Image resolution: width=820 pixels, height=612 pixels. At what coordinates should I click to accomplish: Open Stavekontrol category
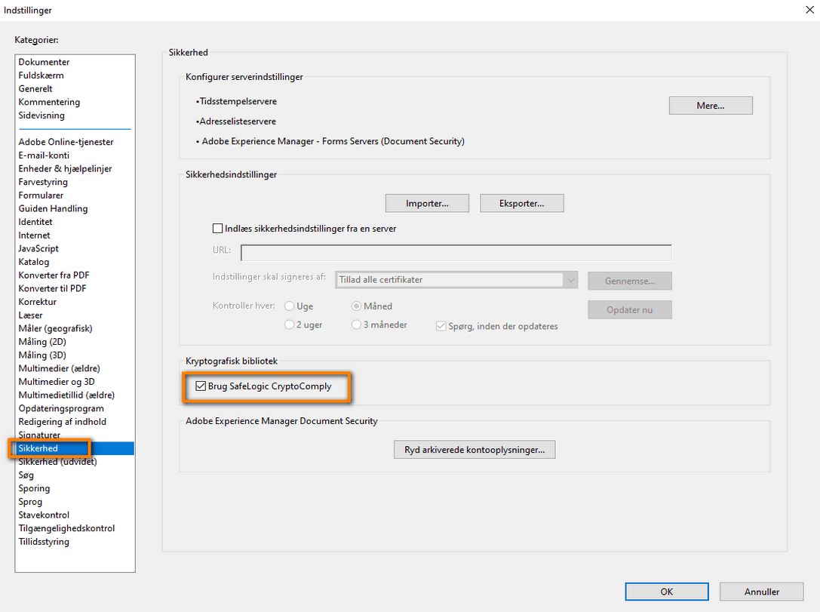coord(44,515)
